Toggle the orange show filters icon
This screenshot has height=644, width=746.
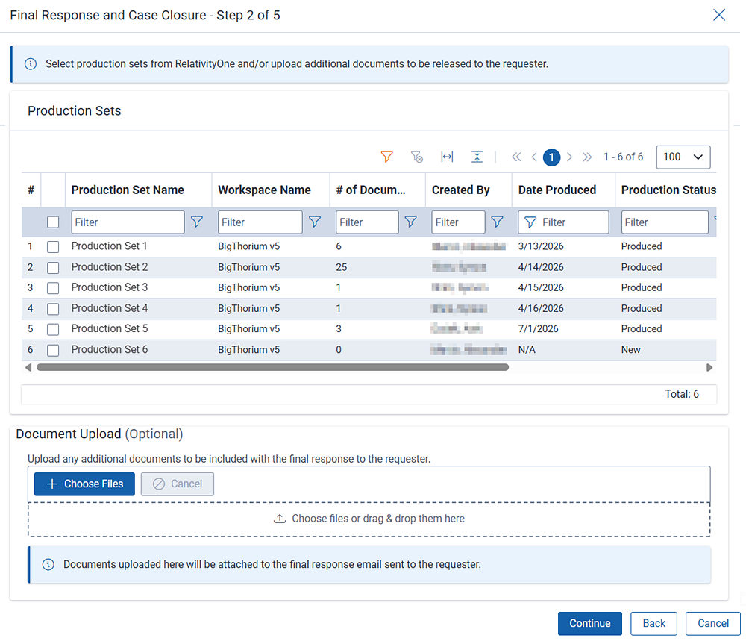[386, 157]
